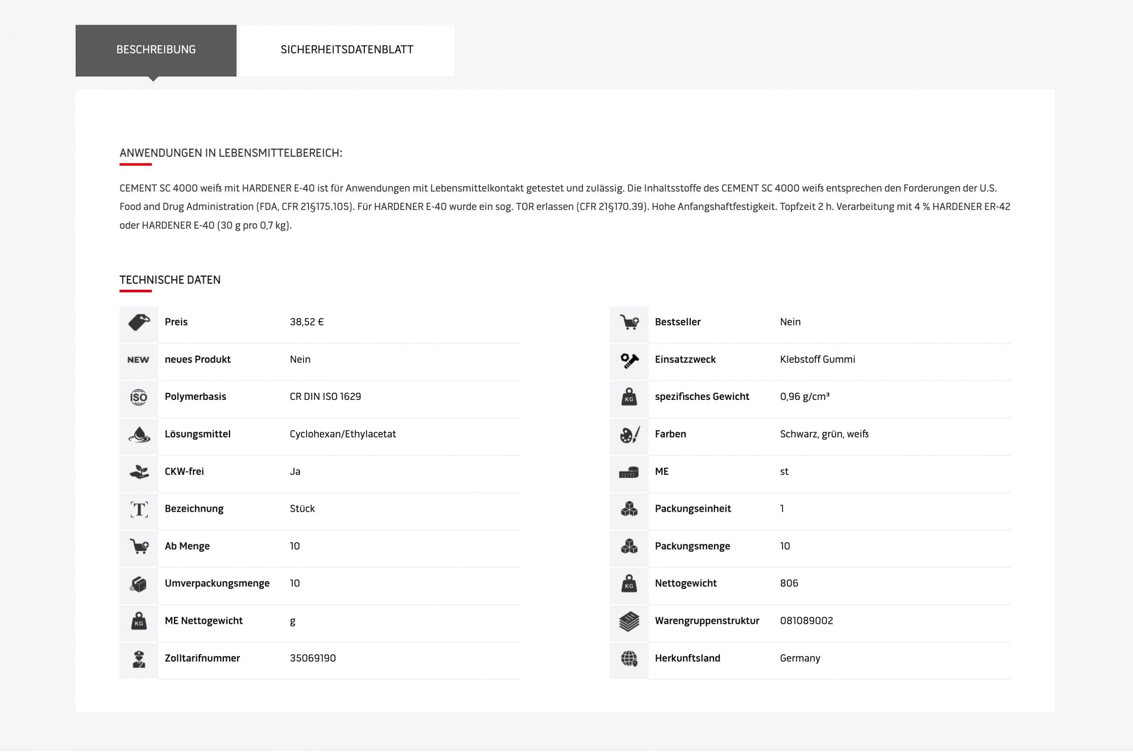
Task: Click the plant-in-hand icon beside CKW-frei
Action: (139, 472)
